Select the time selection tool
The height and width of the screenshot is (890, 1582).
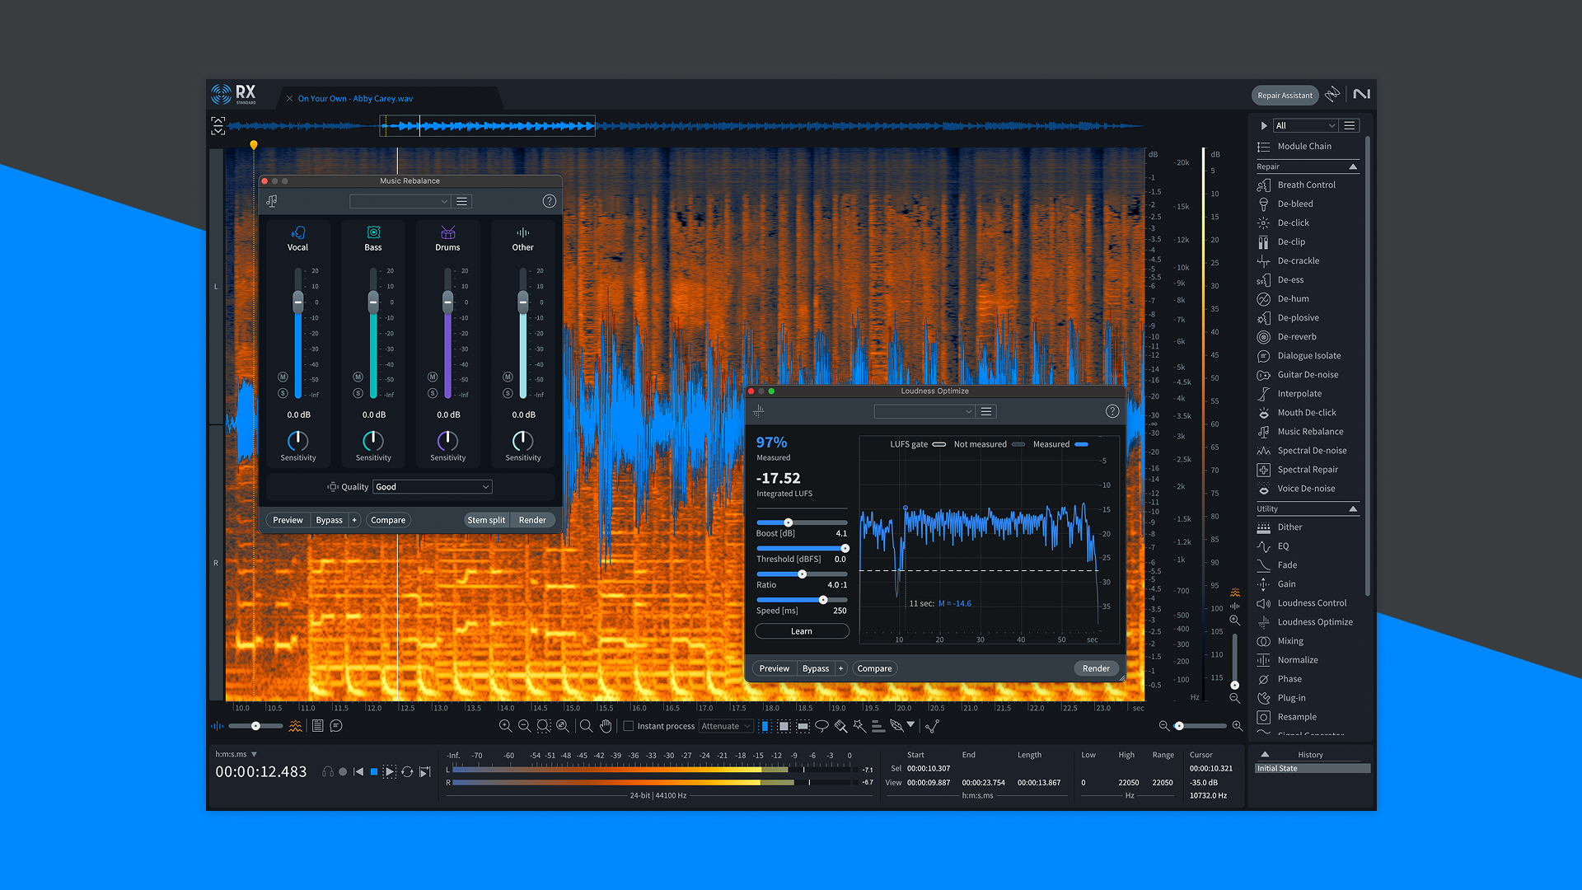(765, 726)
